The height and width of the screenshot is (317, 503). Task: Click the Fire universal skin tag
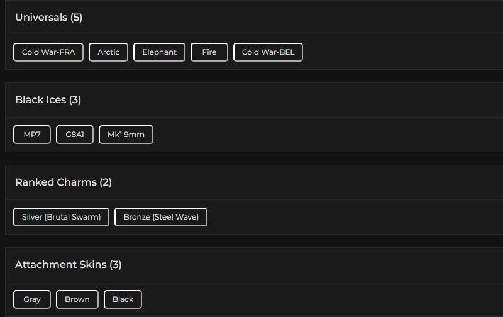(209, 52)
